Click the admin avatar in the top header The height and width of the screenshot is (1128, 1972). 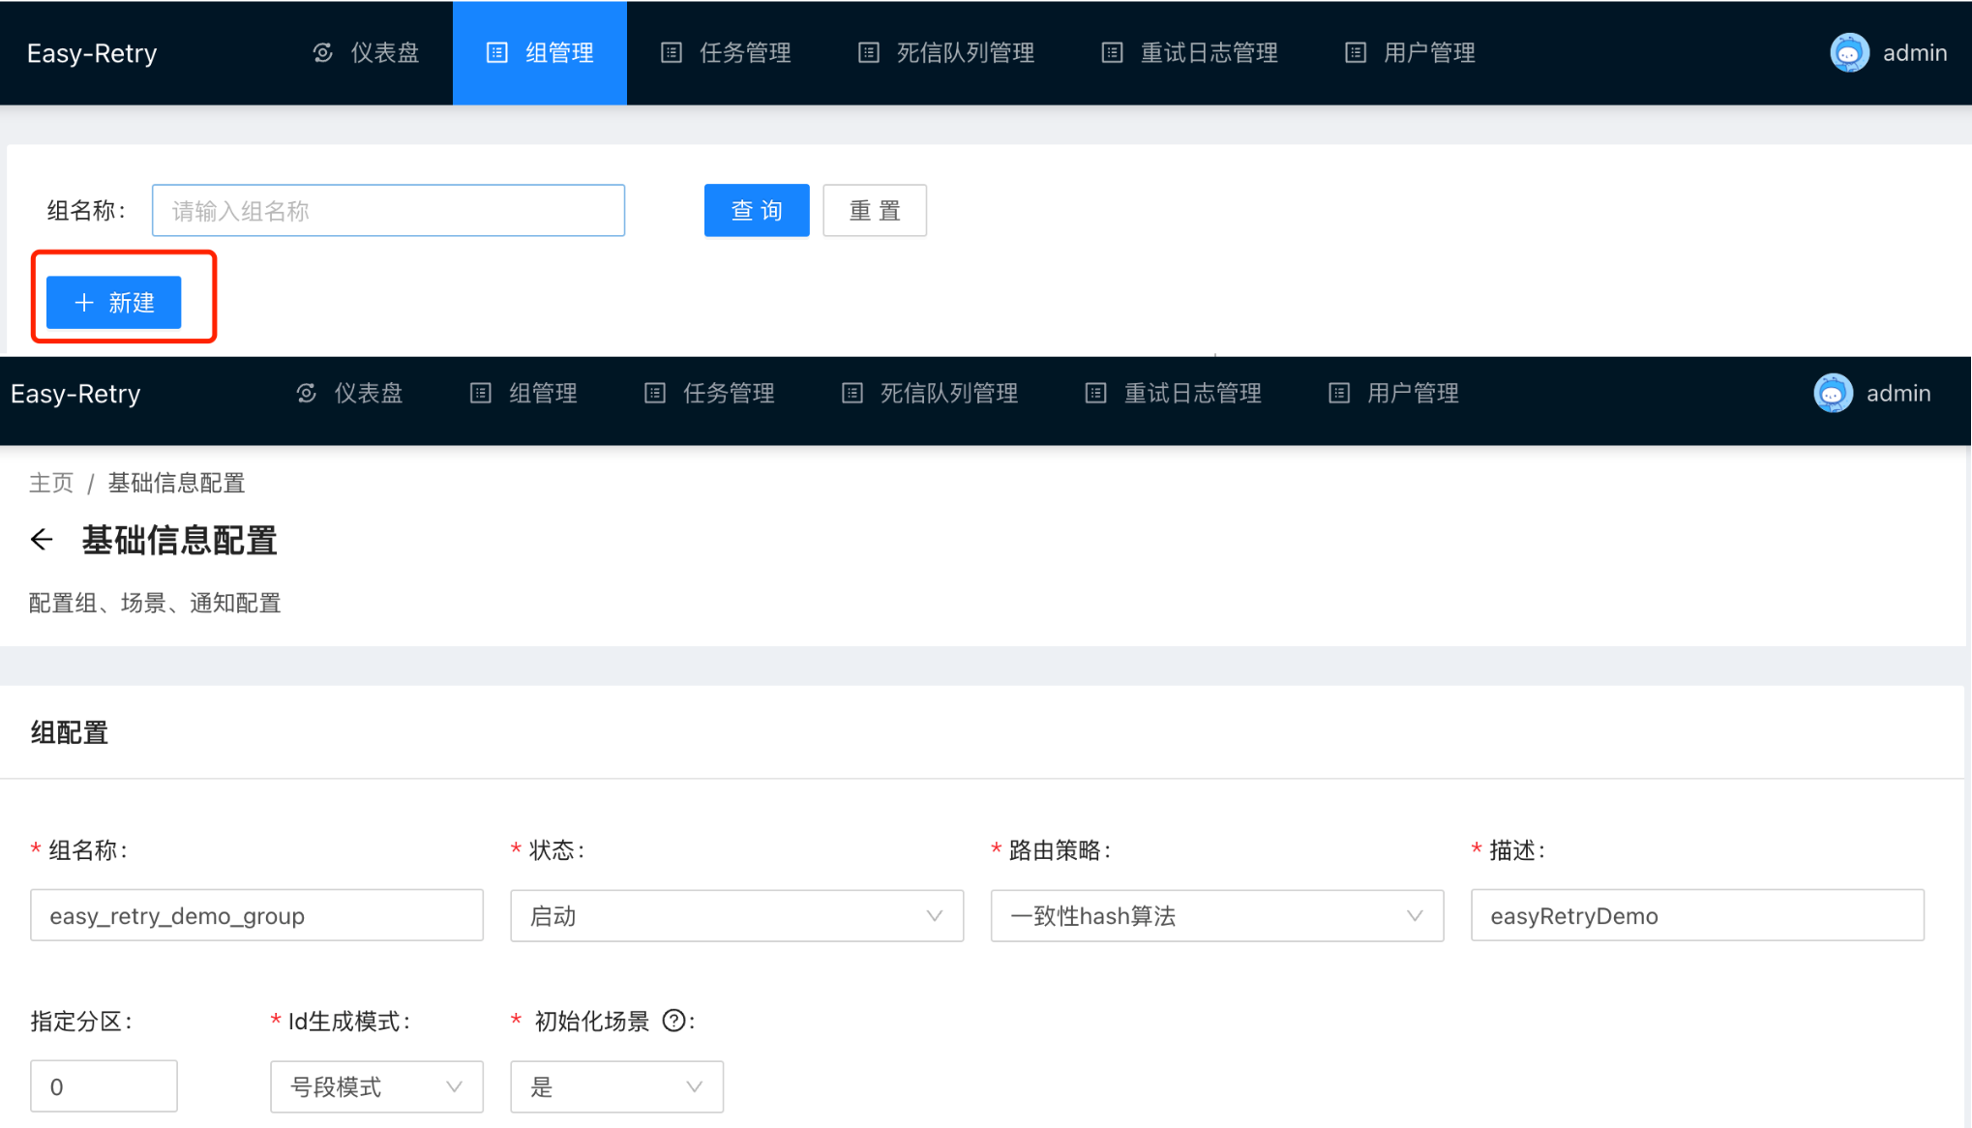point(1849,53)
